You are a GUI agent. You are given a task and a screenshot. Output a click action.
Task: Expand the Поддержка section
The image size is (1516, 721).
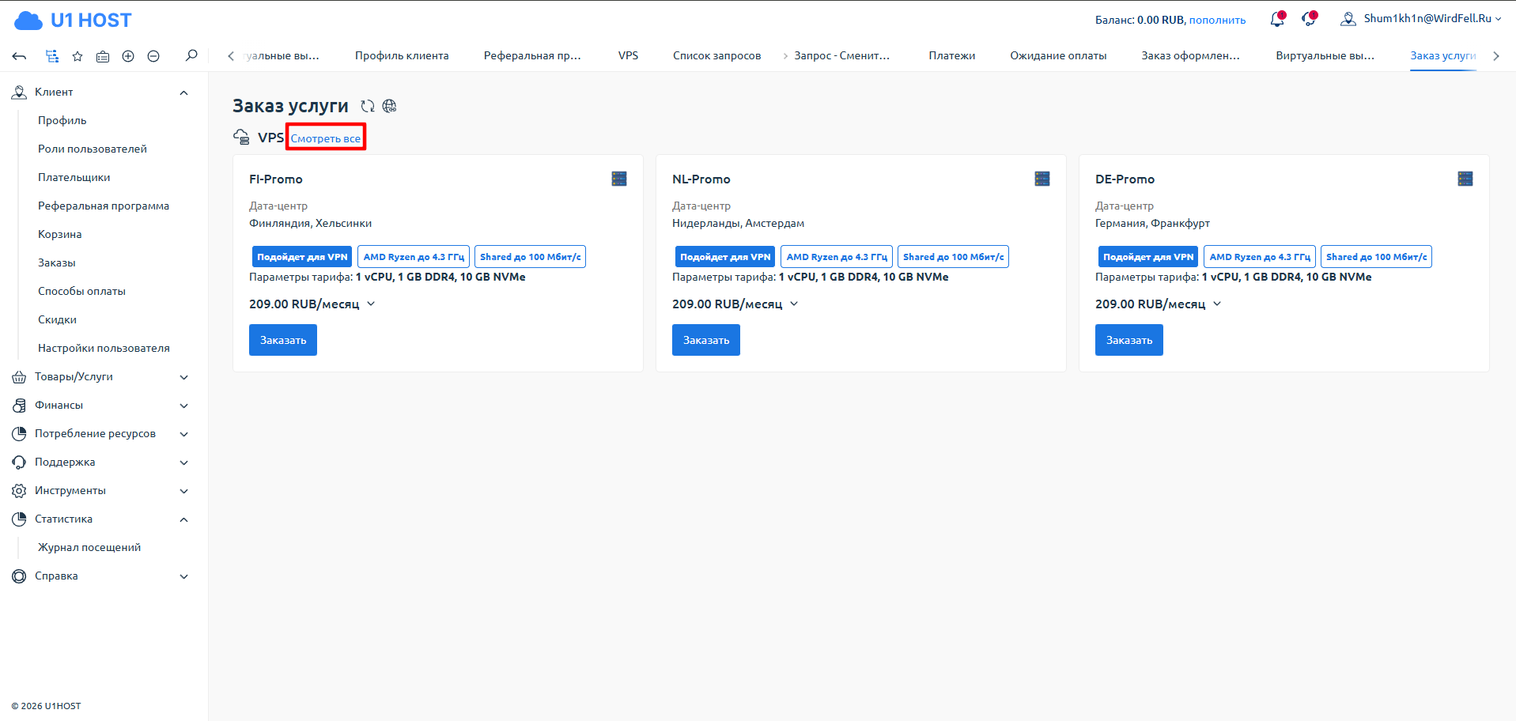click(183, 462)
